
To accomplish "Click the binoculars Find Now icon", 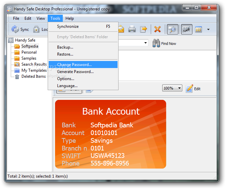I will (x=156, y=43).
